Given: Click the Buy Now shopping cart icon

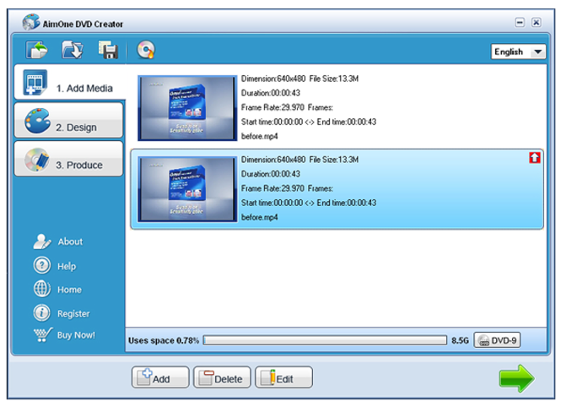Looking at the screenshot, I should [x=42, y=334].
